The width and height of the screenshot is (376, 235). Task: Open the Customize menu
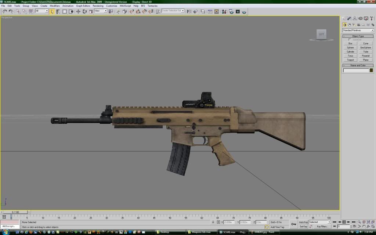click(x=112, y=6)
